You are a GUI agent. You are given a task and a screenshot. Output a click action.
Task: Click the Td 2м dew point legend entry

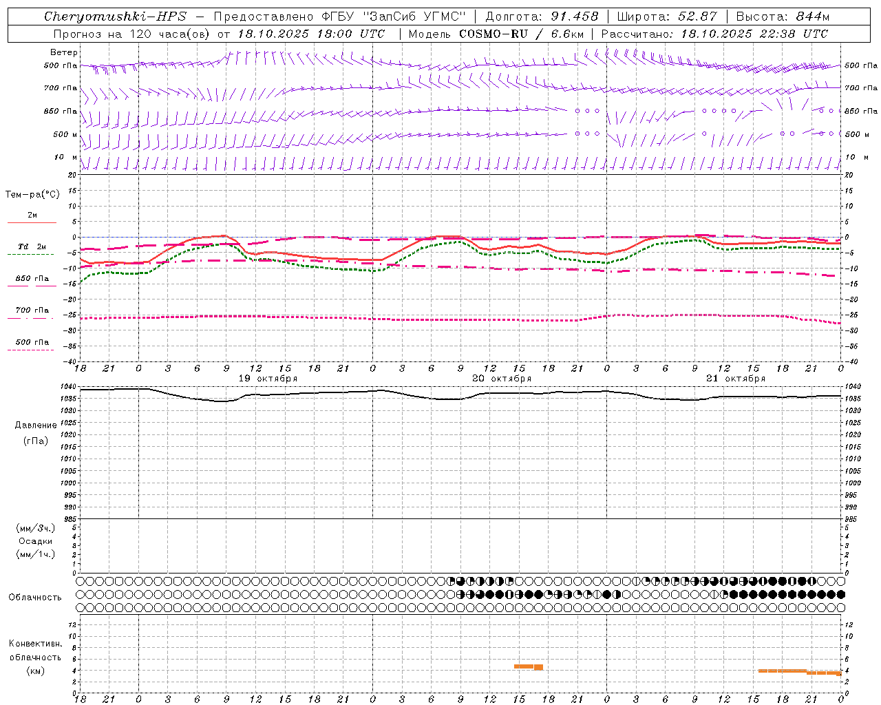[x=32, y=246]
